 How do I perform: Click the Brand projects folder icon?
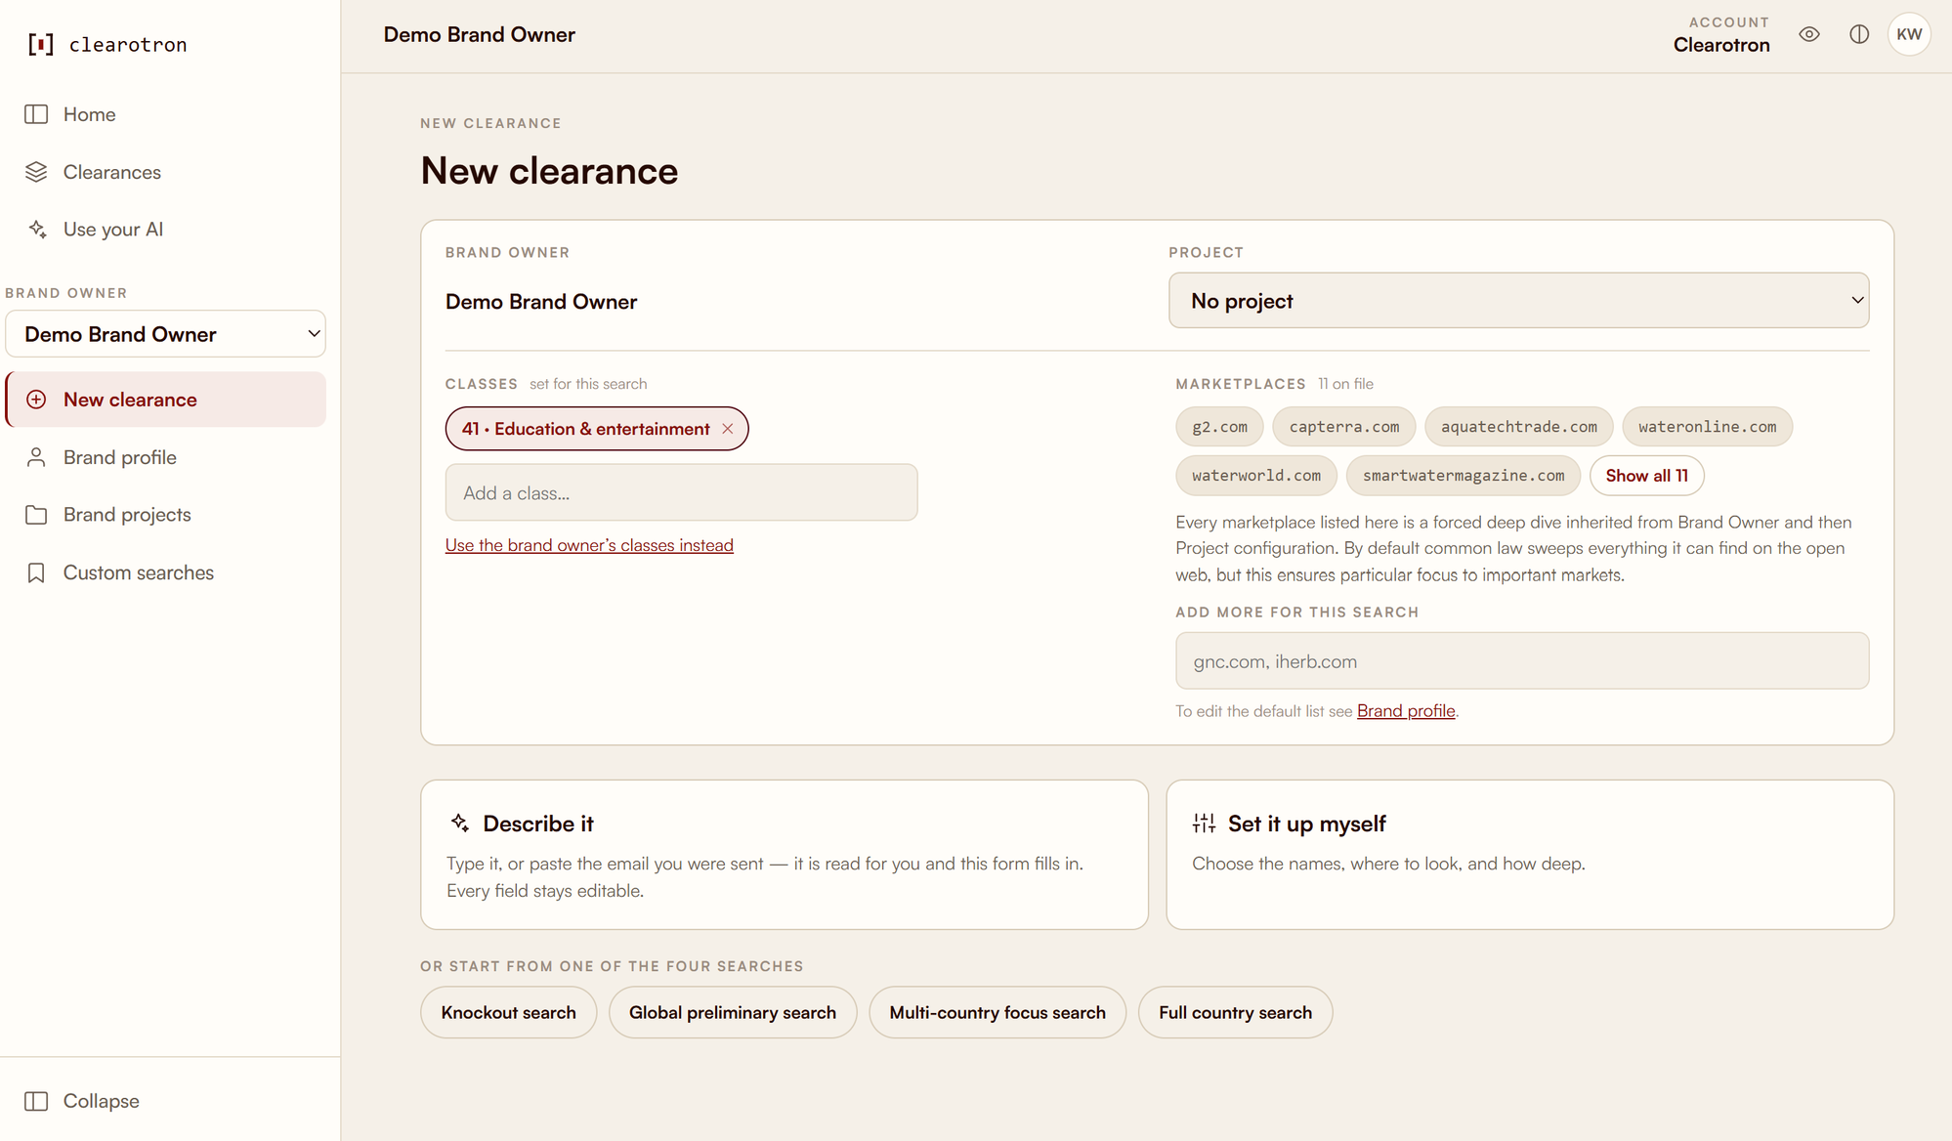[x=36, y=515]
